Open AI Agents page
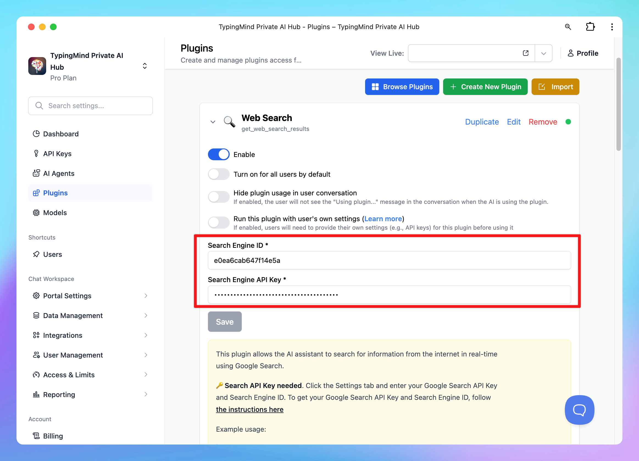Viewport: 639px width, 461px height. pyautogui.click(x=90, y=173)
